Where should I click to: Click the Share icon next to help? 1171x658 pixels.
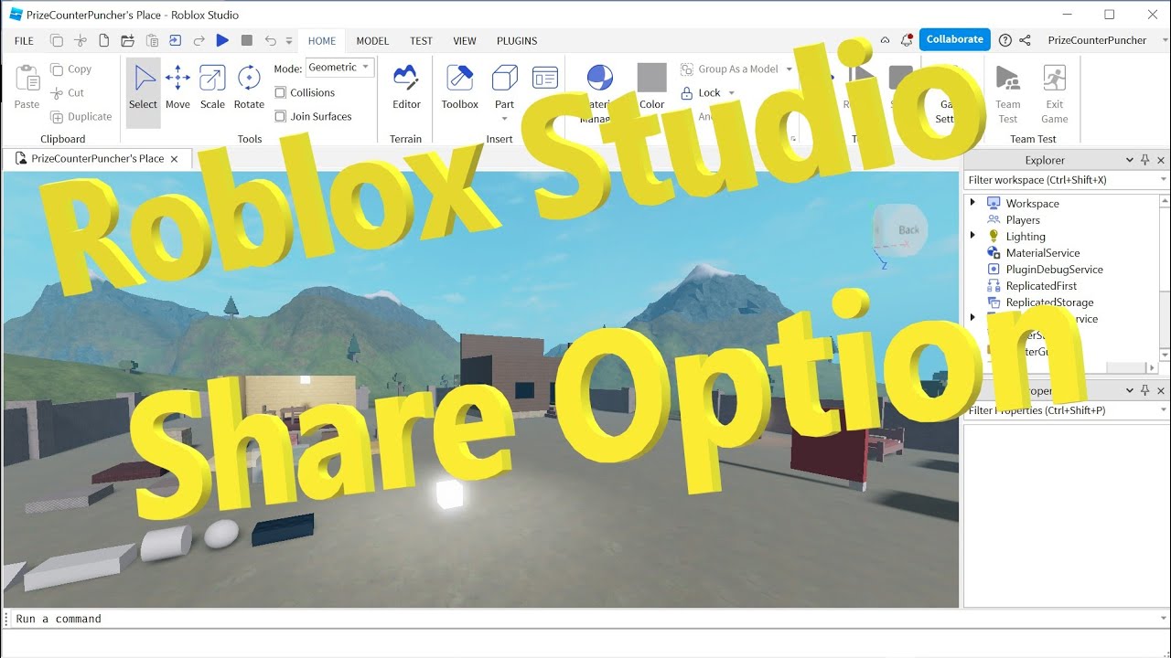pos(1025,40)
